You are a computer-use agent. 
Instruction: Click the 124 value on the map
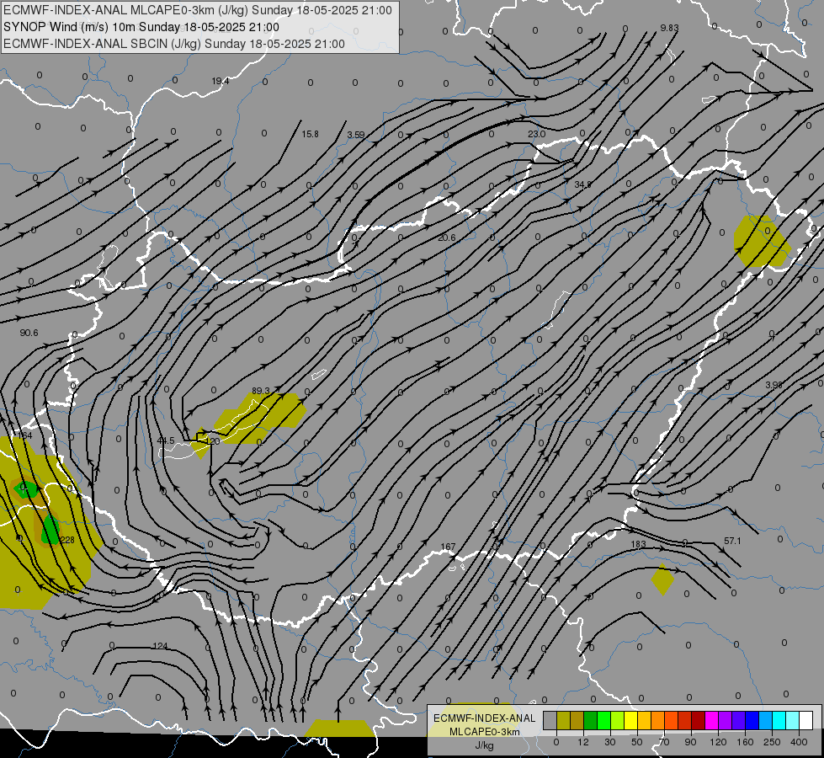coord(160,646)
